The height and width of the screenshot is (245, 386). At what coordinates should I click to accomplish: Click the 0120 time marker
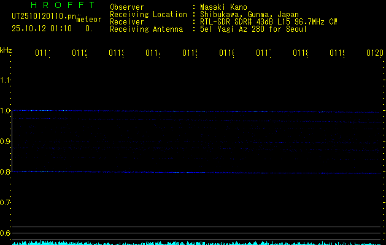coord(374,54)
